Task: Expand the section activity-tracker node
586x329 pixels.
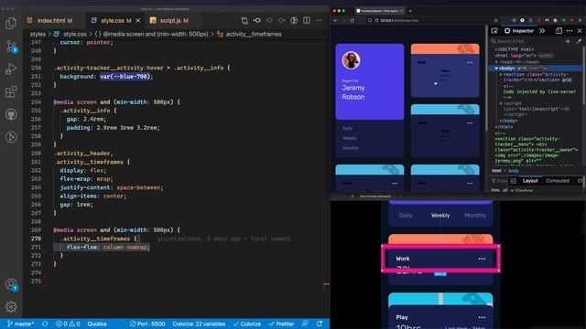Action: pos(501,74)
